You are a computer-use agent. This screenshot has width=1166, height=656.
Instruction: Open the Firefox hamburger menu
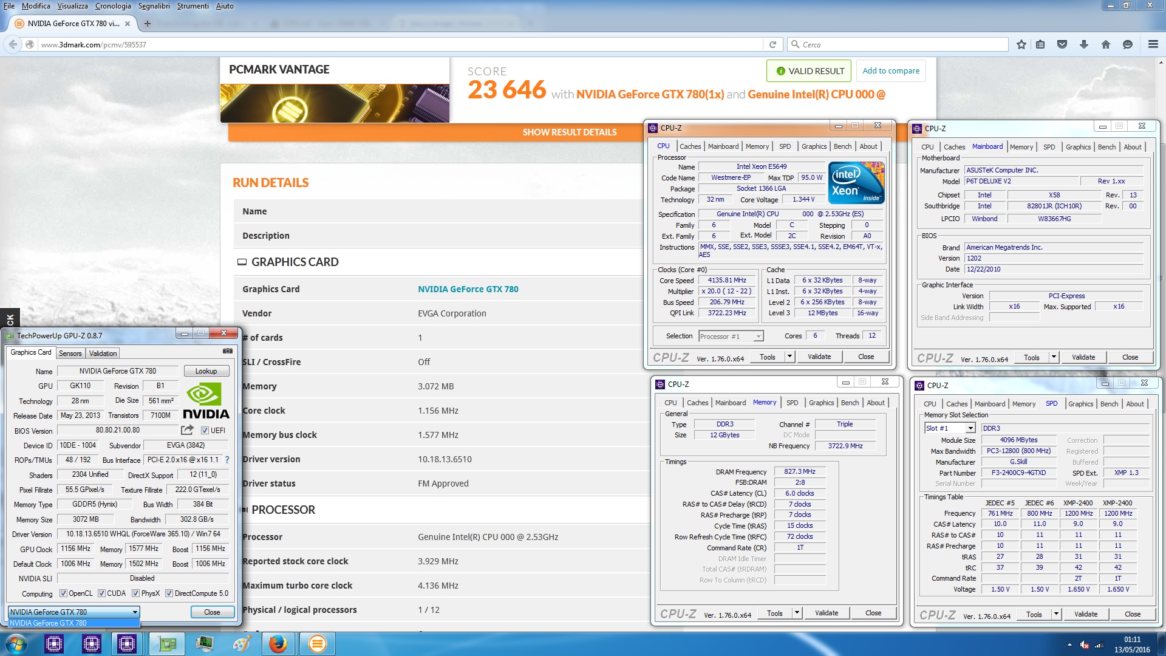pyautogui.click(x=1153, y=44)
